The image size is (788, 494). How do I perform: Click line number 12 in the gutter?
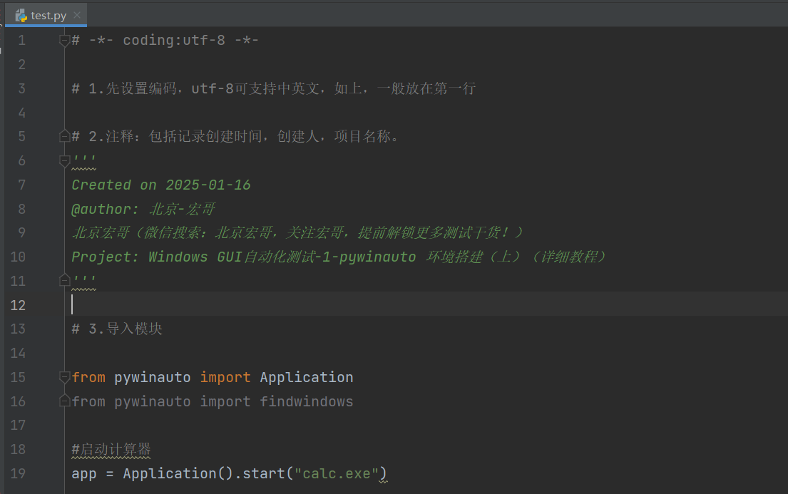tap(17, 305)
